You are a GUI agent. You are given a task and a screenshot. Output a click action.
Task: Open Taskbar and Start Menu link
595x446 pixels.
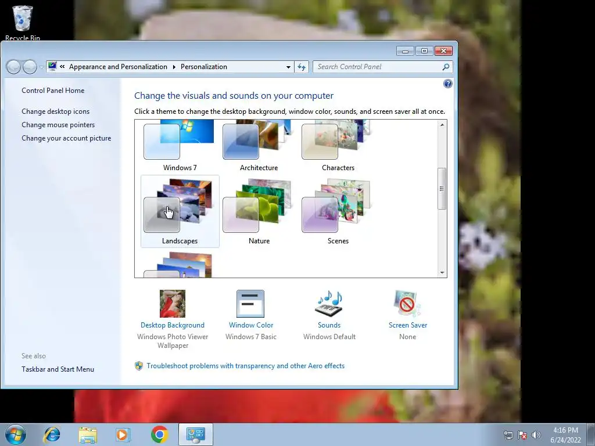58,369
